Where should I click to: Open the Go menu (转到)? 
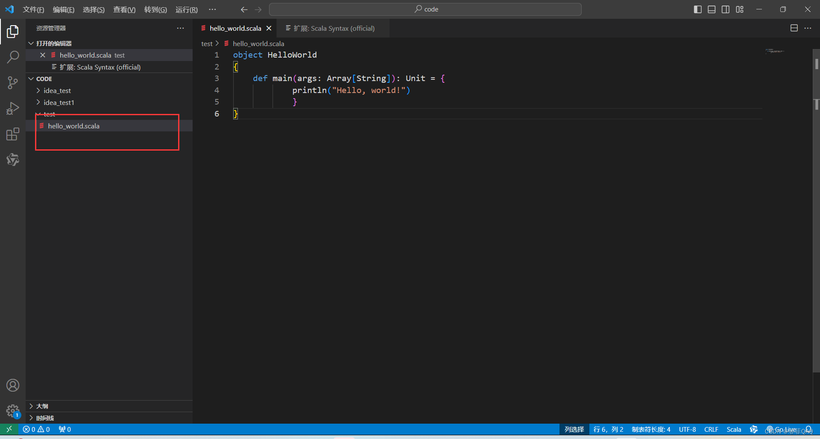pyautogui.click(x=155, y=9)
